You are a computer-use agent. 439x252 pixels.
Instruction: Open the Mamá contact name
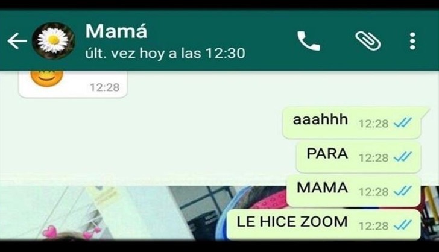click(116, 31)
